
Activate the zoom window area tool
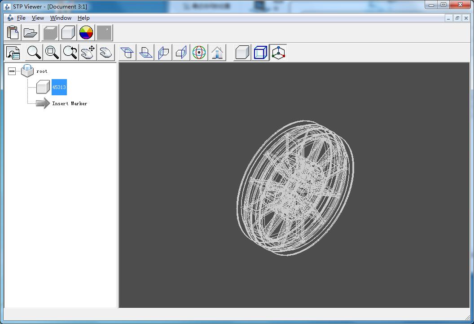(x=52, y=52)
